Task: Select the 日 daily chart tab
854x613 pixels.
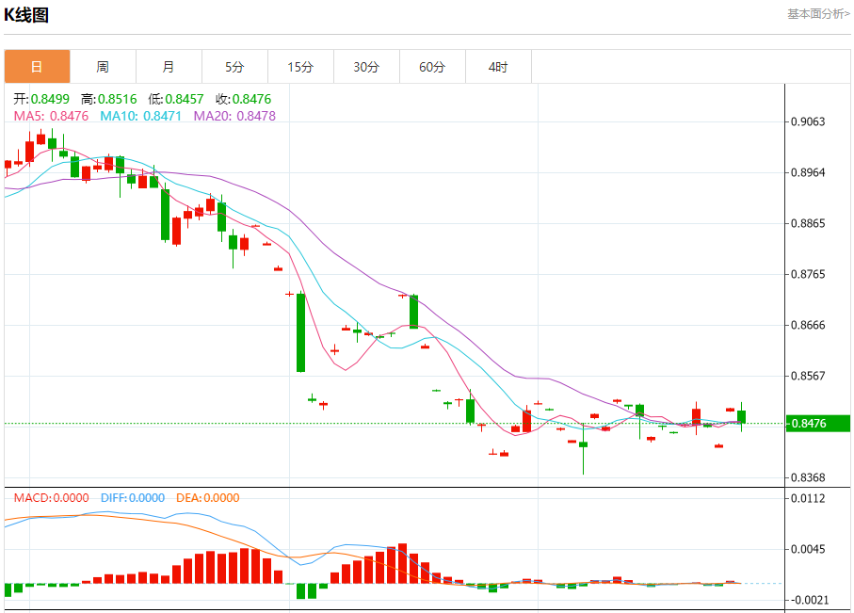Action: point(37,67)
